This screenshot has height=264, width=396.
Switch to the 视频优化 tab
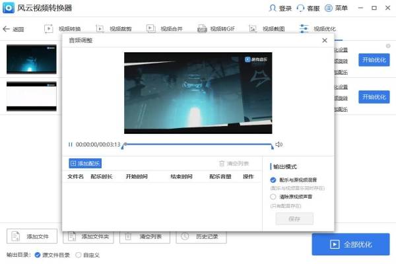325,29
